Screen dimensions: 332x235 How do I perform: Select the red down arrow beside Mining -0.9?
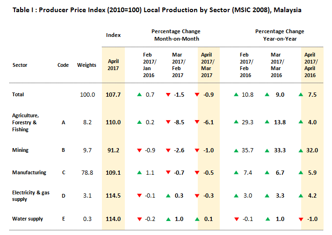point(139,150)
